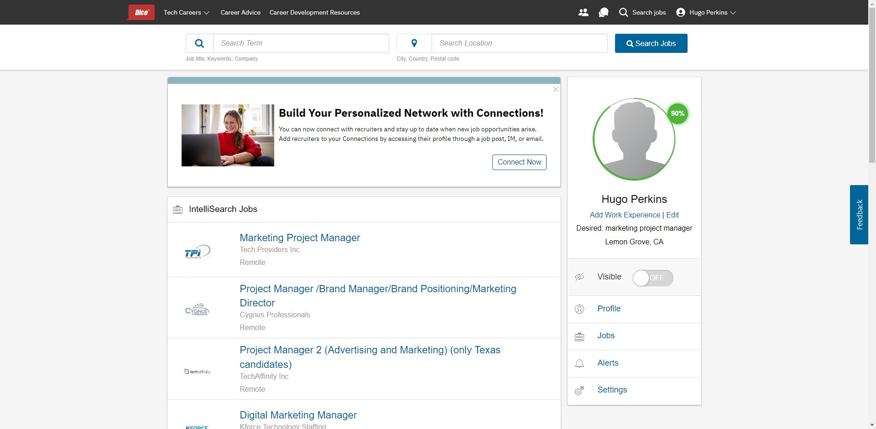The height and width of the screenshot is (429, 876).
Task: Click the Hugo Perkins profile name
Action: 634,199
